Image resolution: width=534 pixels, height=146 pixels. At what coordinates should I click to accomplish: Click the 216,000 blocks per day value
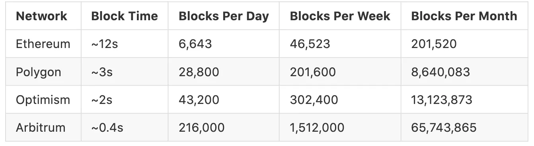coord(202,128)
